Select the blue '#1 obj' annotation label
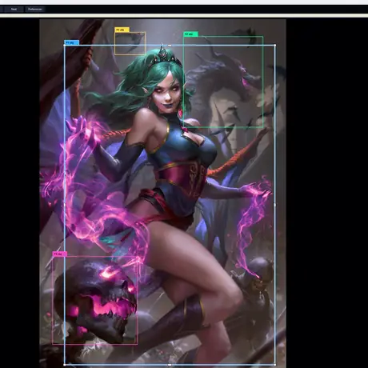 (x=72, y=42)
